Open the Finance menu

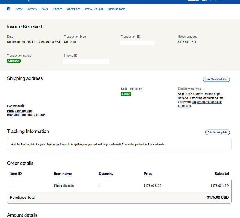click(57, 9)
